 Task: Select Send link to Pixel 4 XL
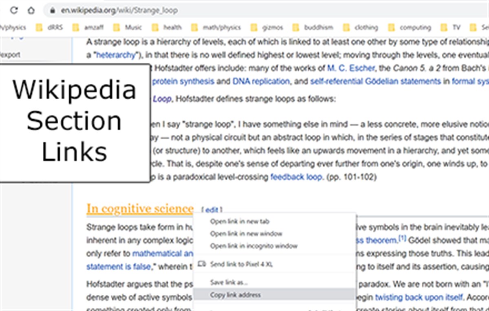coord(241,264)
